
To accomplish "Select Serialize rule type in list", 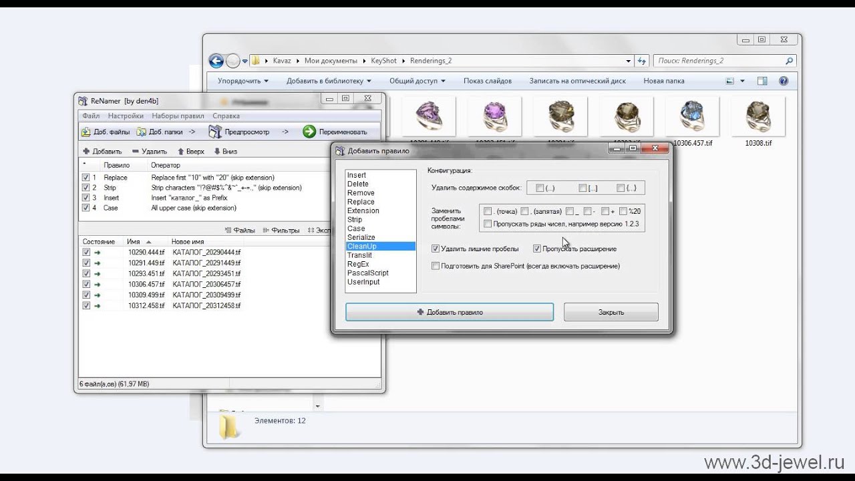I will (380, 237).
